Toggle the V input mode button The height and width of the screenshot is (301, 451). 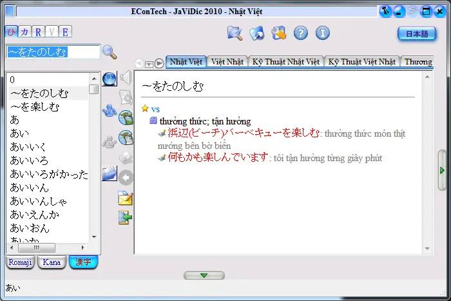pos(52,32)
